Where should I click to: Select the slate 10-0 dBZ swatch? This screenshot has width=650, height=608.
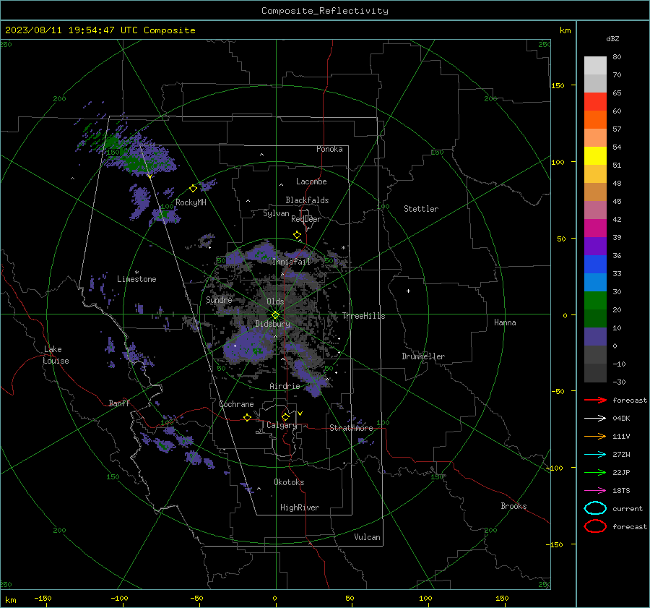pyautogui.click(x=595, y=337)
